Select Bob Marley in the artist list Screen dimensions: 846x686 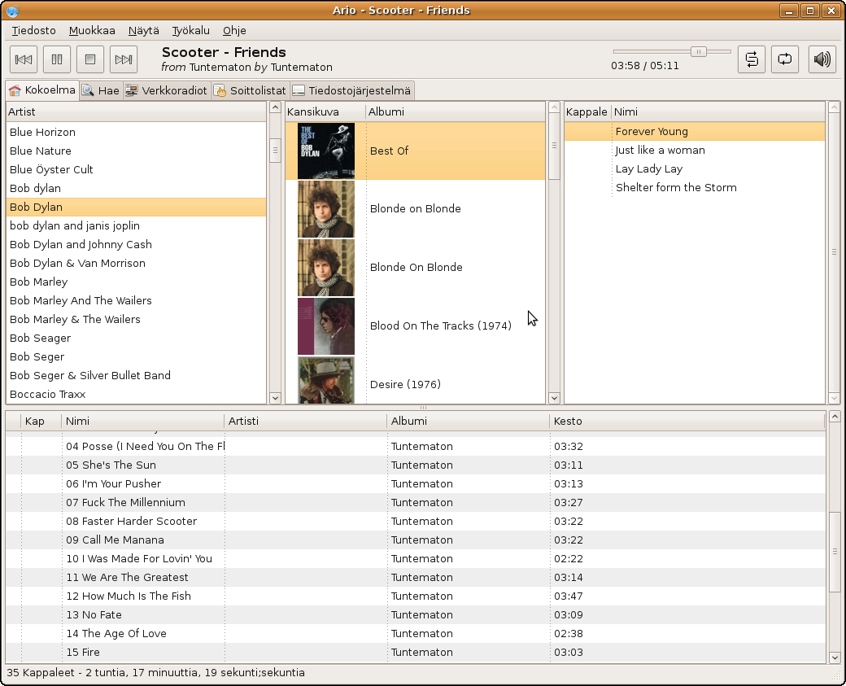pyautogui.click(x=39, y=282)
